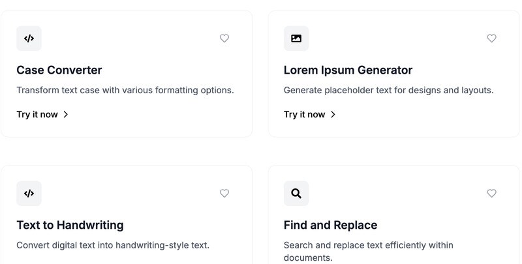The image size is (522, 264).
Task: Open the Case Converter title
Action: [59, 70]
